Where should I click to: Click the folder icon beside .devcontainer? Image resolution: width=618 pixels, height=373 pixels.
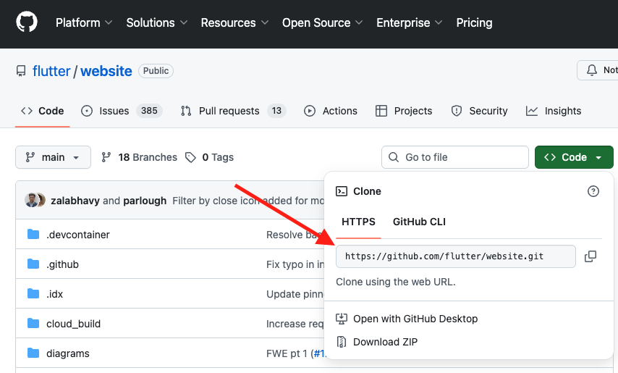pyautogui.click(x=33, y=234)
